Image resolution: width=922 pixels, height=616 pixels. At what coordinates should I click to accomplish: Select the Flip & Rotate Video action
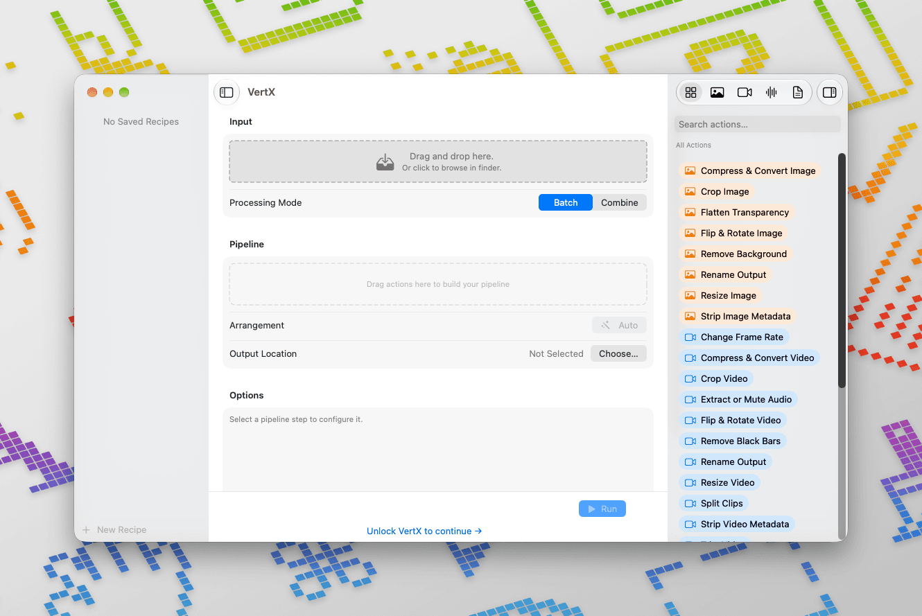click(733, 420)
